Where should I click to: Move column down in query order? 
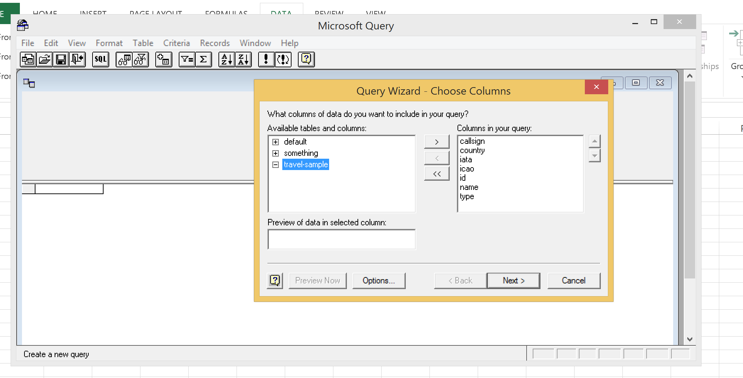tap(594, 156)
